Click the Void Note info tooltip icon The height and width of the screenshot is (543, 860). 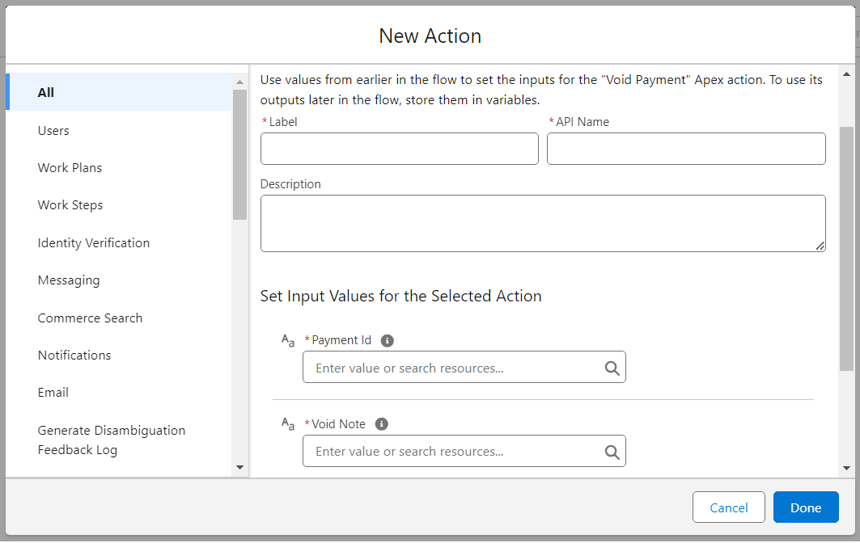[382, 424]
